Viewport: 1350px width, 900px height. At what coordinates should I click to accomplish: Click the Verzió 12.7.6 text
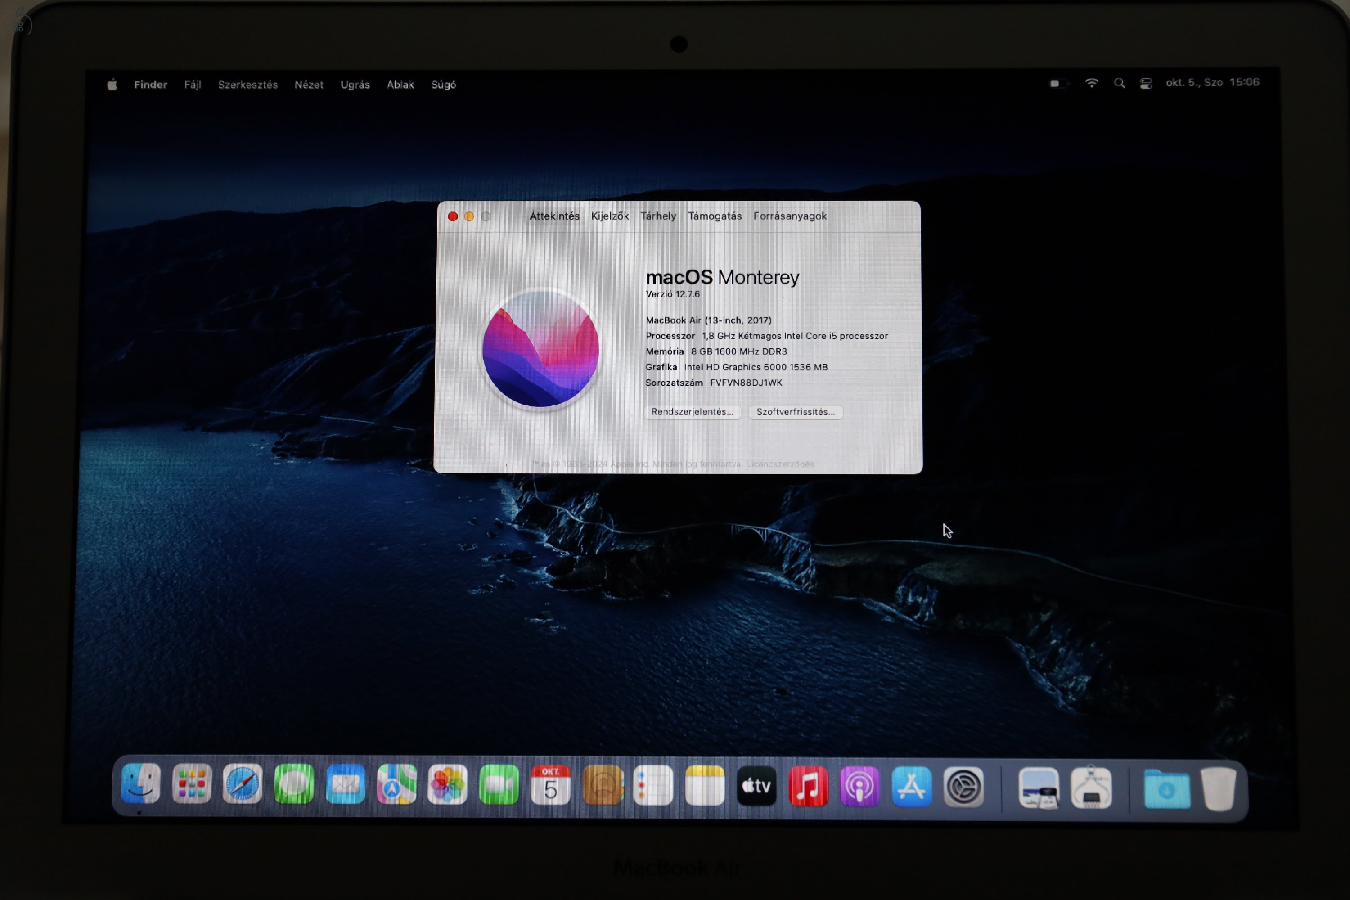click(673, 294)
